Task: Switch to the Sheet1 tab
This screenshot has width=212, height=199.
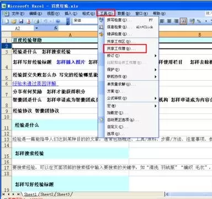Action: 30,194
